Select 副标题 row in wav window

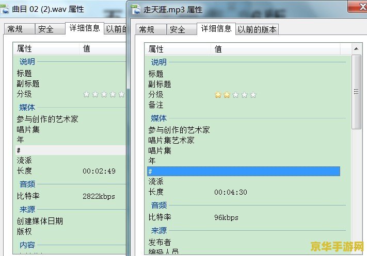71,84
